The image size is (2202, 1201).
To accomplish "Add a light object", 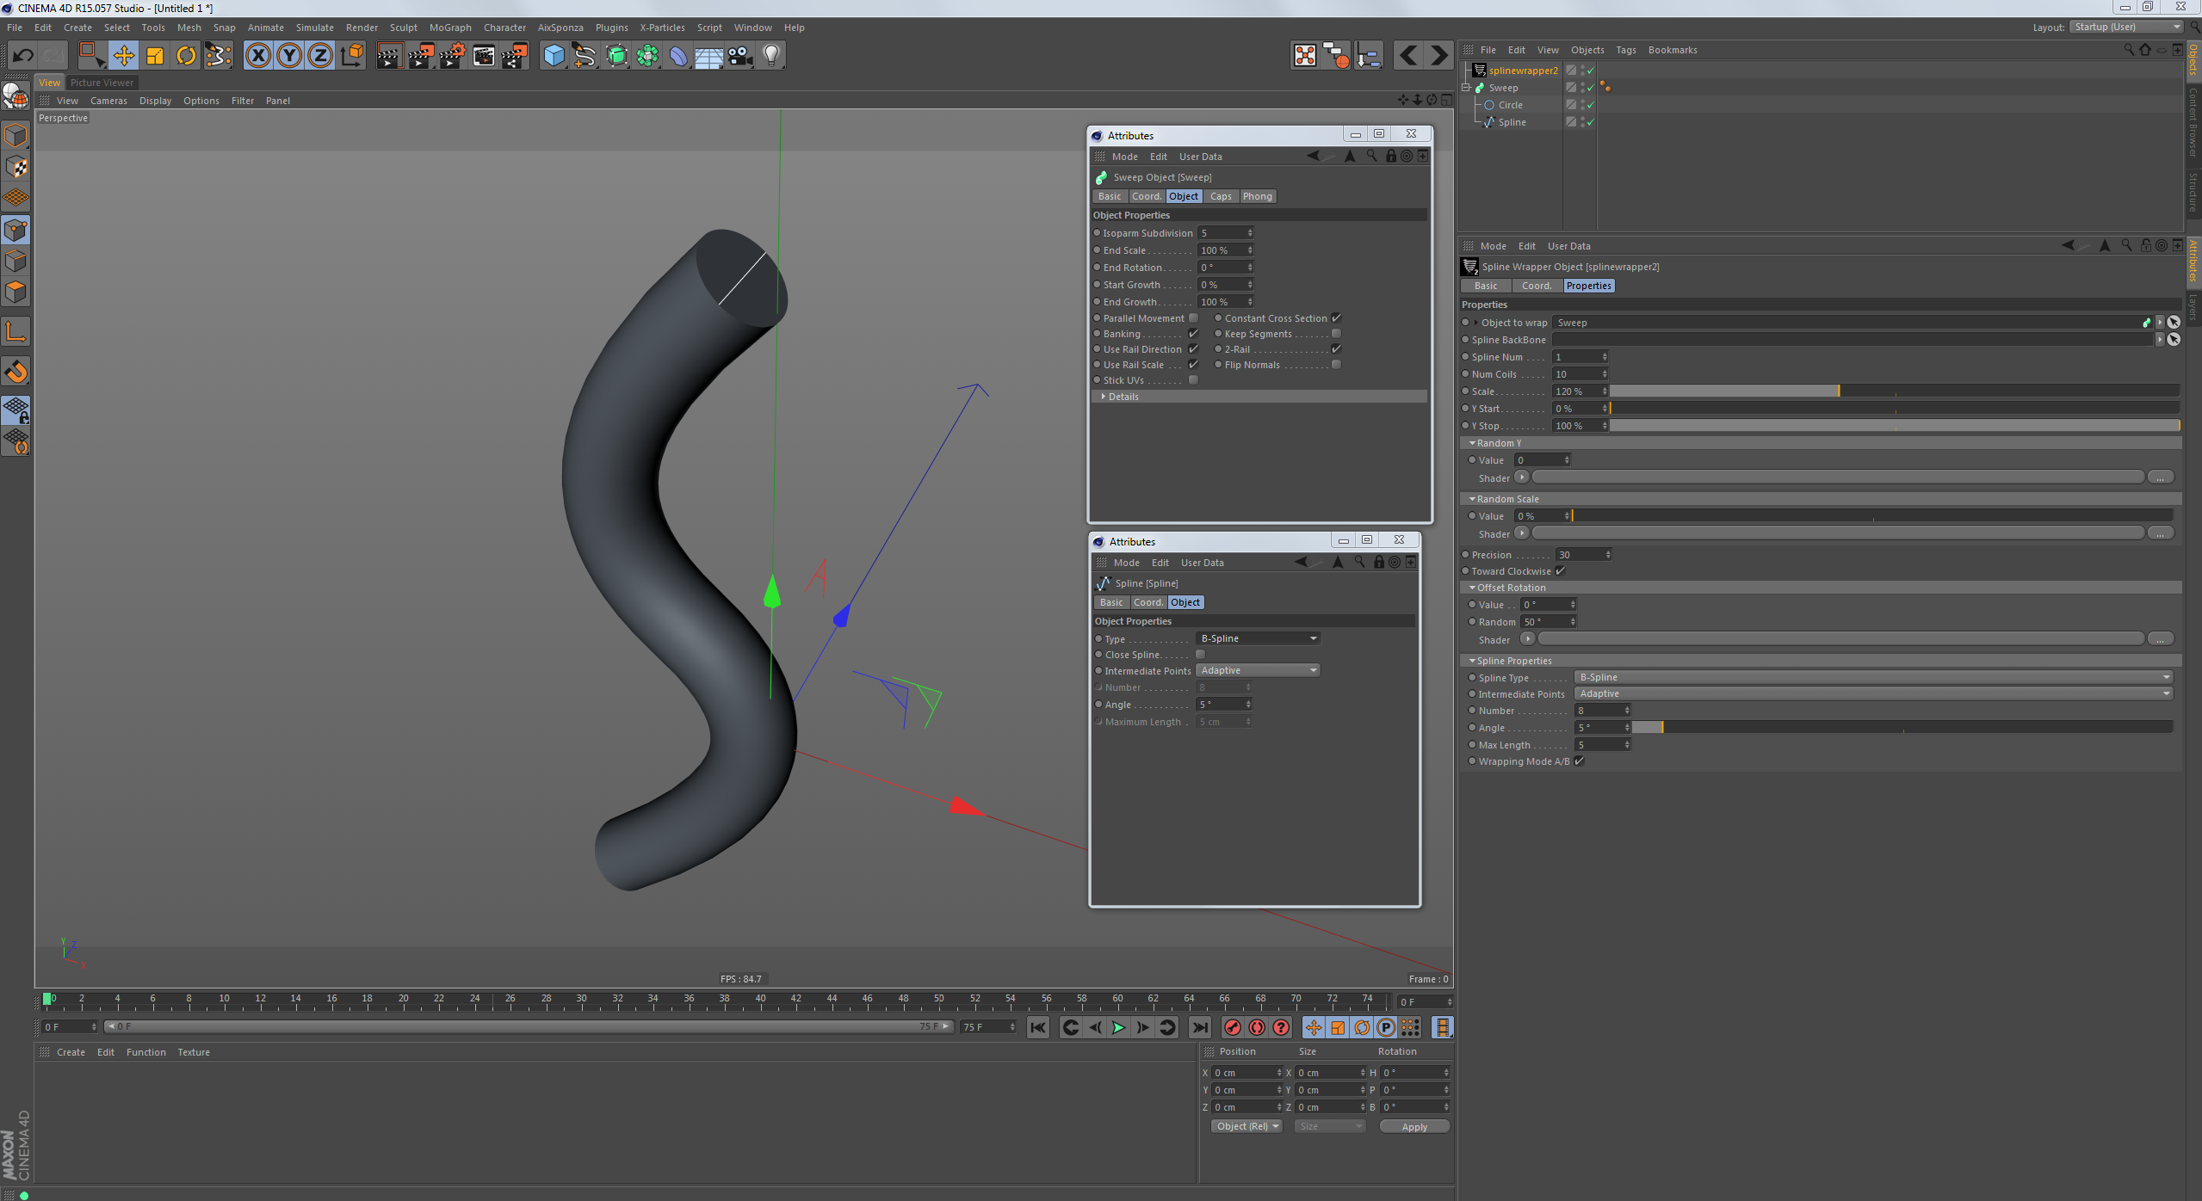I will coord(771,56).
